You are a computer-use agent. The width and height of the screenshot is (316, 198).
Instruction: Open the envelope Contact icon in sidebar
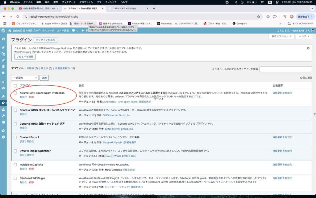pos(3,88)
